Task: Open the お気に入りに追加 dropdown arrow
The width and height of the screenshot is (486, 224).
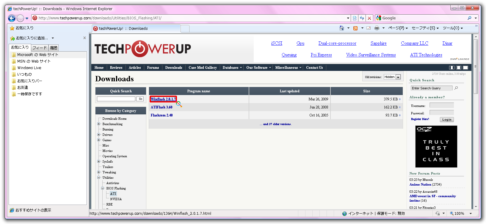Action: pos(53,38)
